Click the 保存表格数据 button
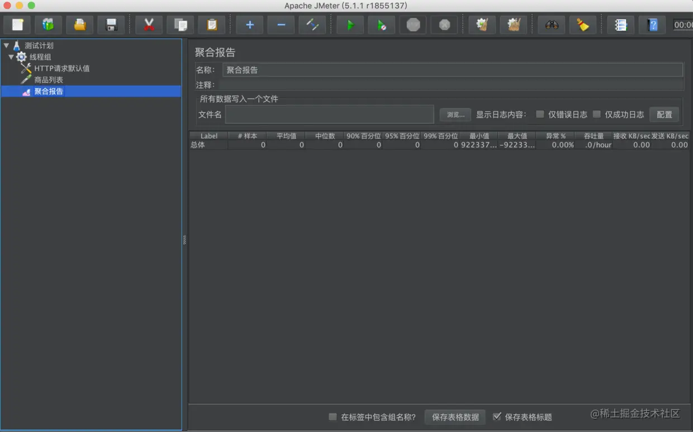 pyautogui.click(x=455, y=417)
